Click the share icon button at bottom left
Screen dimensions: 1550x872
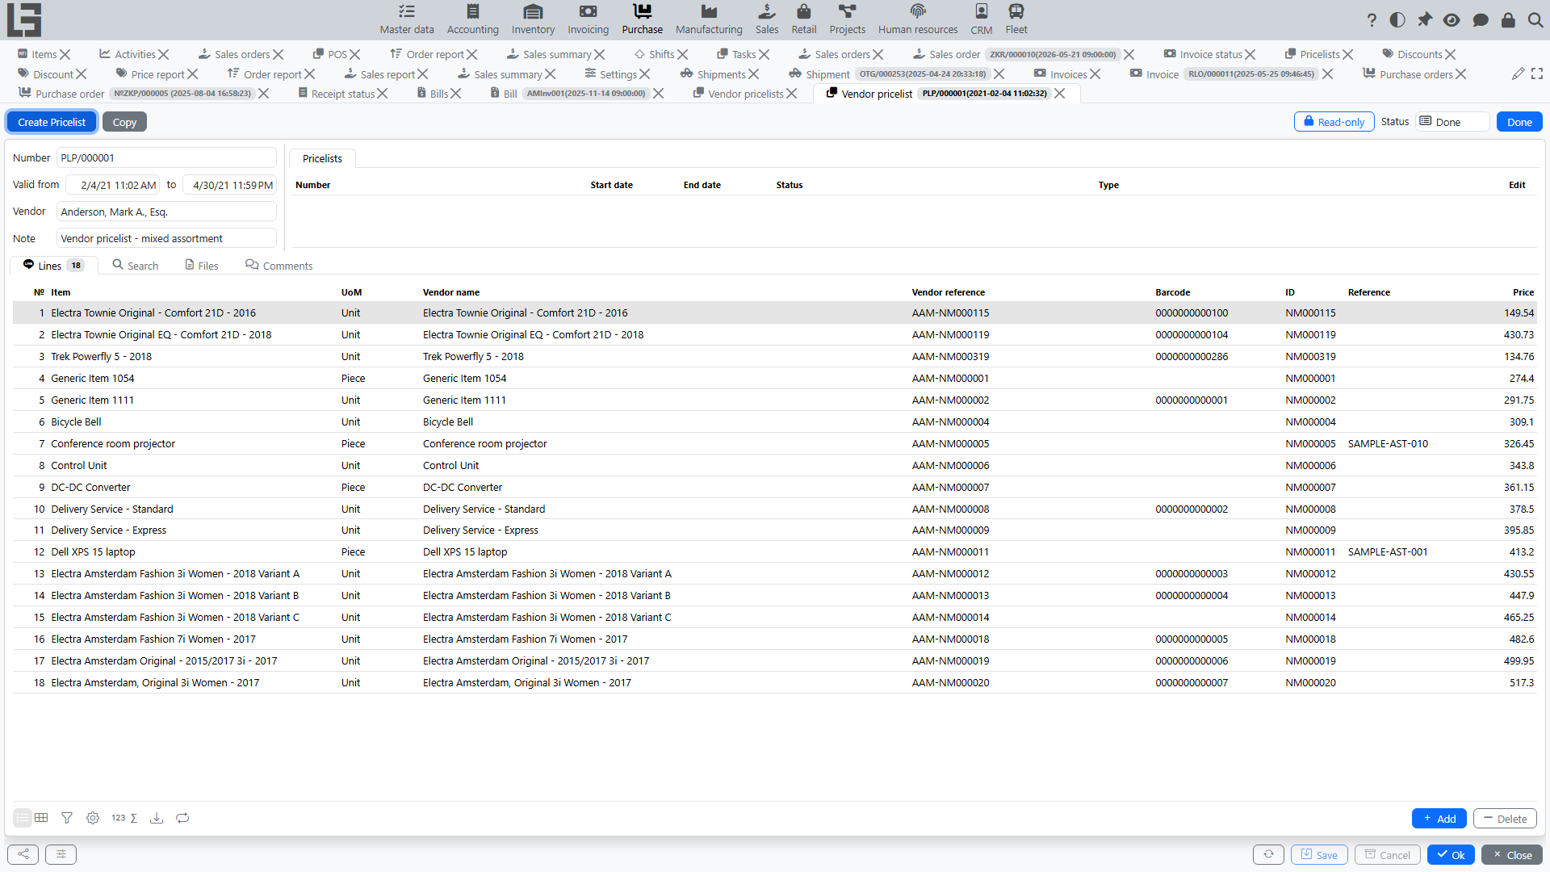point(23,854)
